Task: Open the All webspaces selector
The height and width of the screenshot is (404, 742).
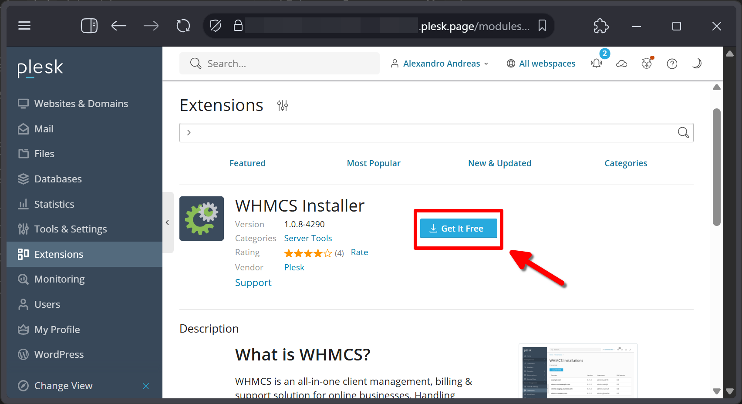Action: coord(541,64)
